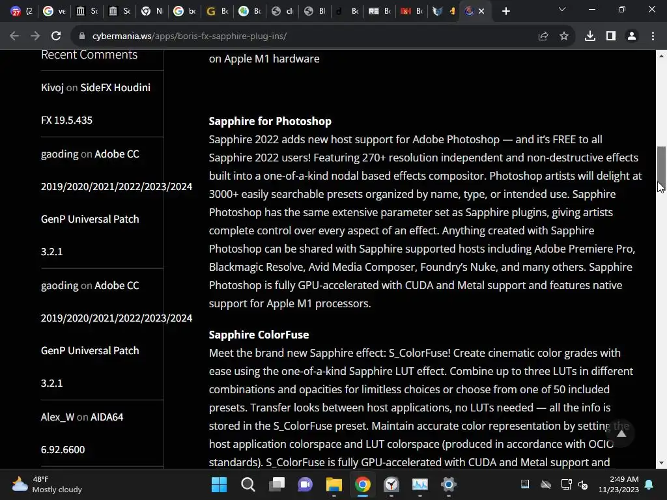Close the active cybermania tab
The width and height of the screenshot is (667, 500).
pyautogui.click(x=481, y=12)
